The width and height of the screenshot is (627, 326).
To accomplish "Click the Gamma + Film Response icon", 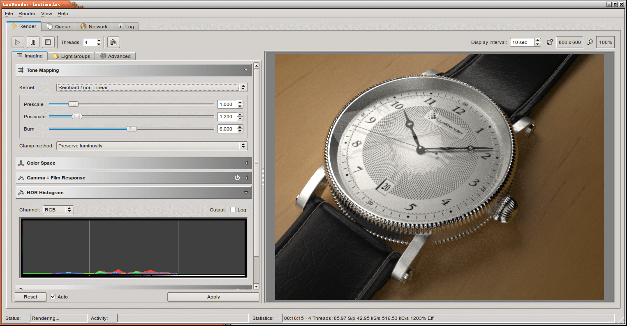I will pyautogui.click(x=21, y=178).
